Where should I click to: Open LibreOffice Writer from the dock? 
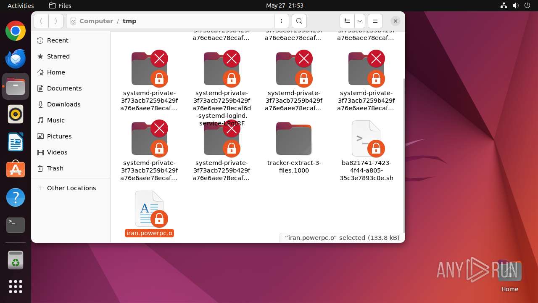(16, 142)
